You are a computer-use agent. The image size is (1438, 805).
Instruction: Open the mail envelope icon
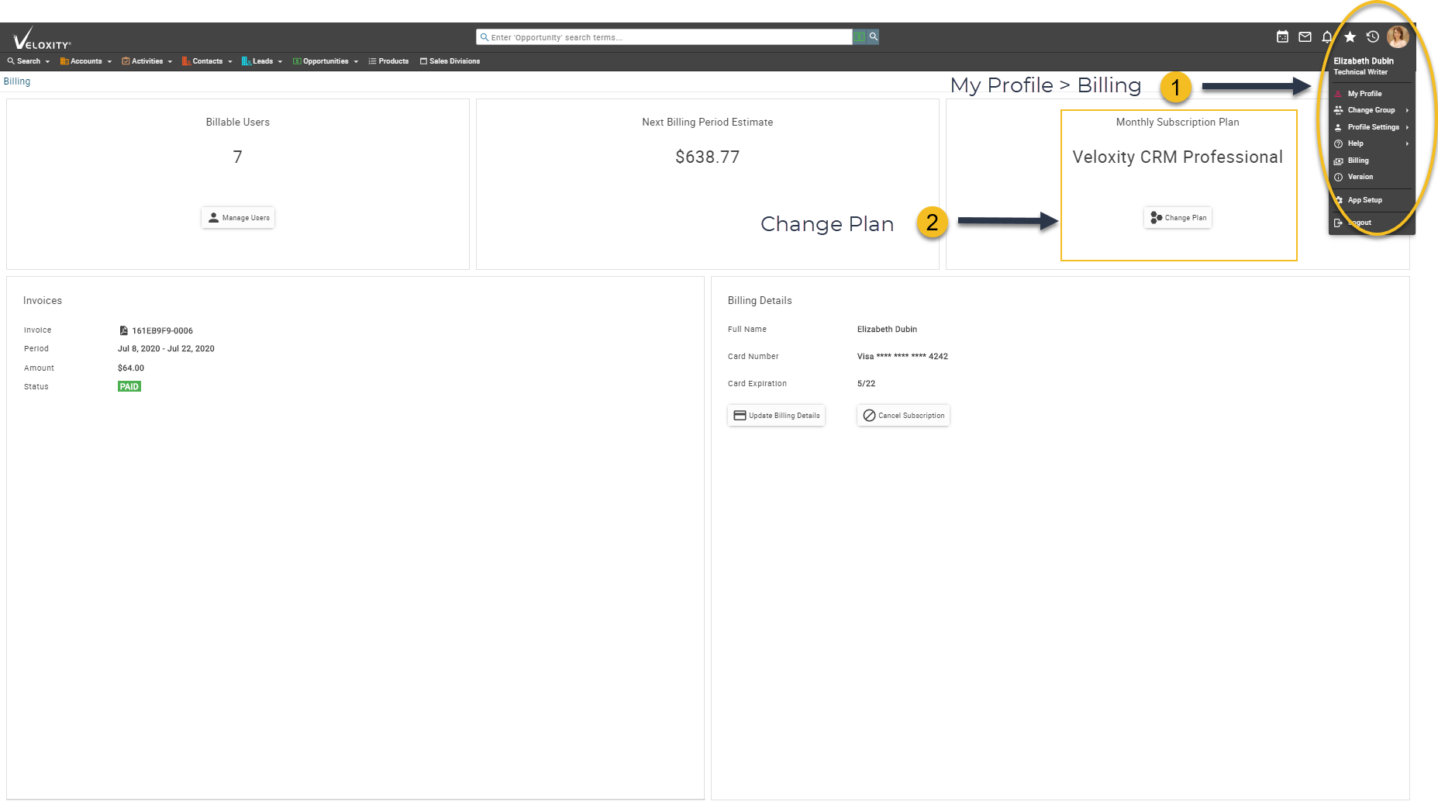coord(1305,36)
